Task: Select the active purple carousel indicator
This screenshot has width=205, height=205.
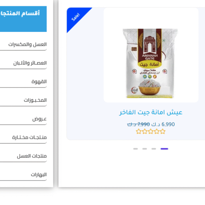Action: (164, 149)
